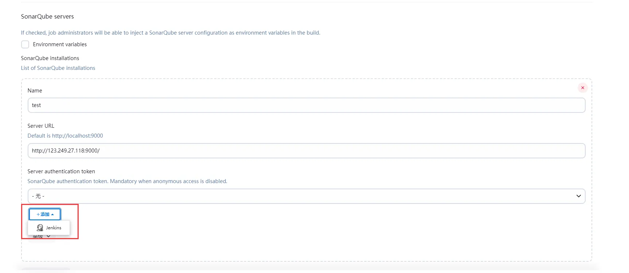Focus the Name field containing "test"

pyautogui.click(x=306, y=105)
